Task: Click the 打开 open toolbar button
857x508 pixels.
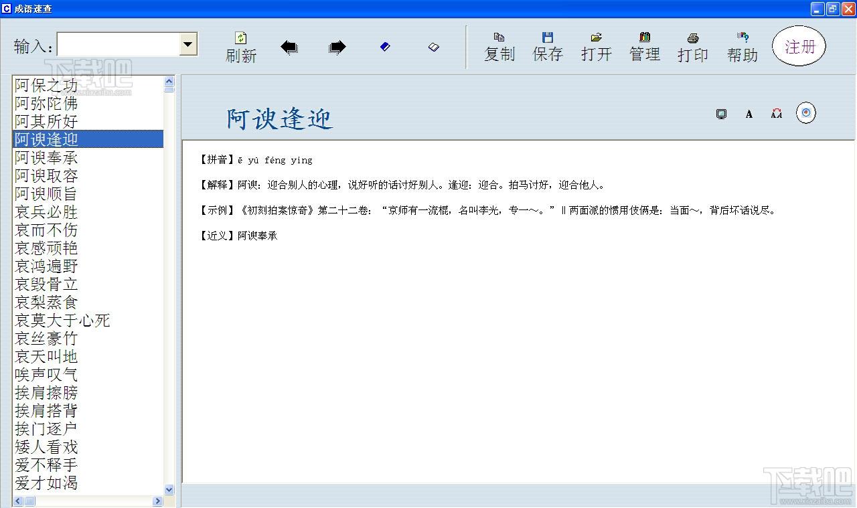Action: [597, 47]
